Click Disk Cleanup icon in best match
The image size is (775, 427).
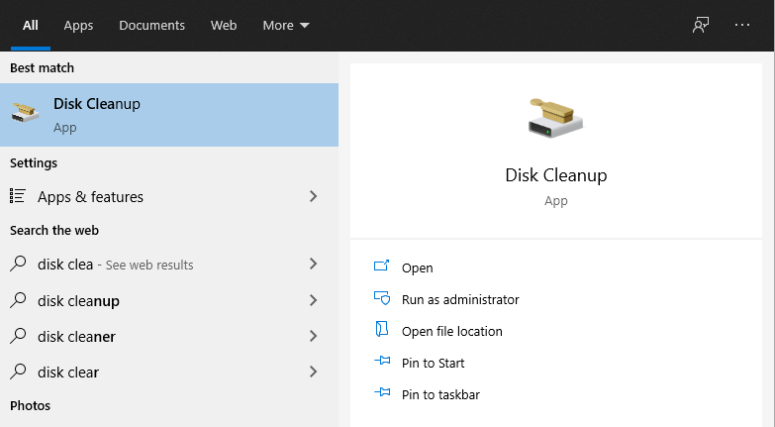25,113
